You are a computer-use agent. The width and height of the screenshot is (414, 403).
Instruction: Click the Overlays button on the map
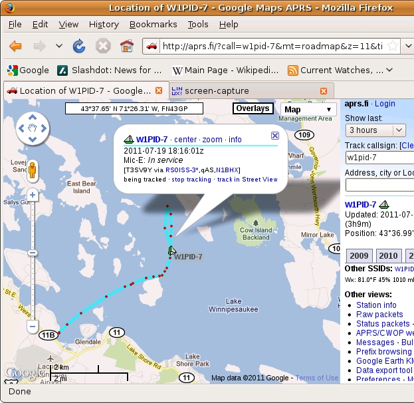(x=253, y=108)
